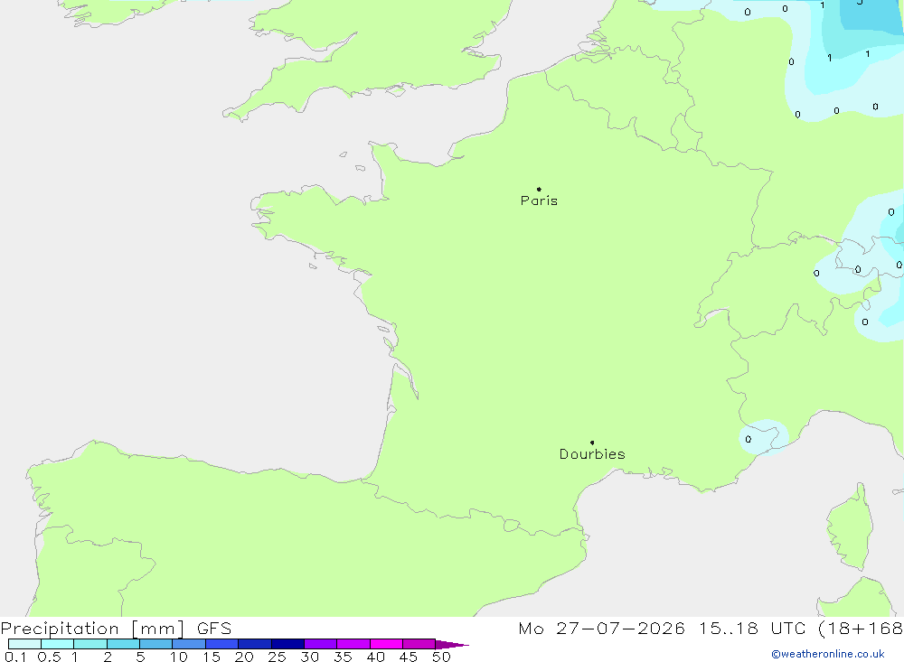Pick the 30–35 mm legend swatch

click(320, 644)
